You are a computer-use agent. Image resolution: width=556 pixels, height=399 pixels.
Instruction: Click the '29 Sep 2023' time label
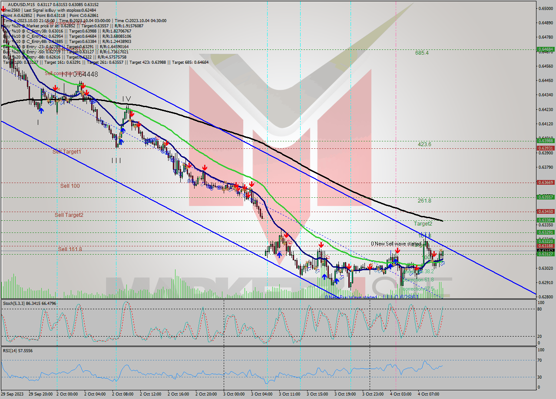tap(13, 394)
